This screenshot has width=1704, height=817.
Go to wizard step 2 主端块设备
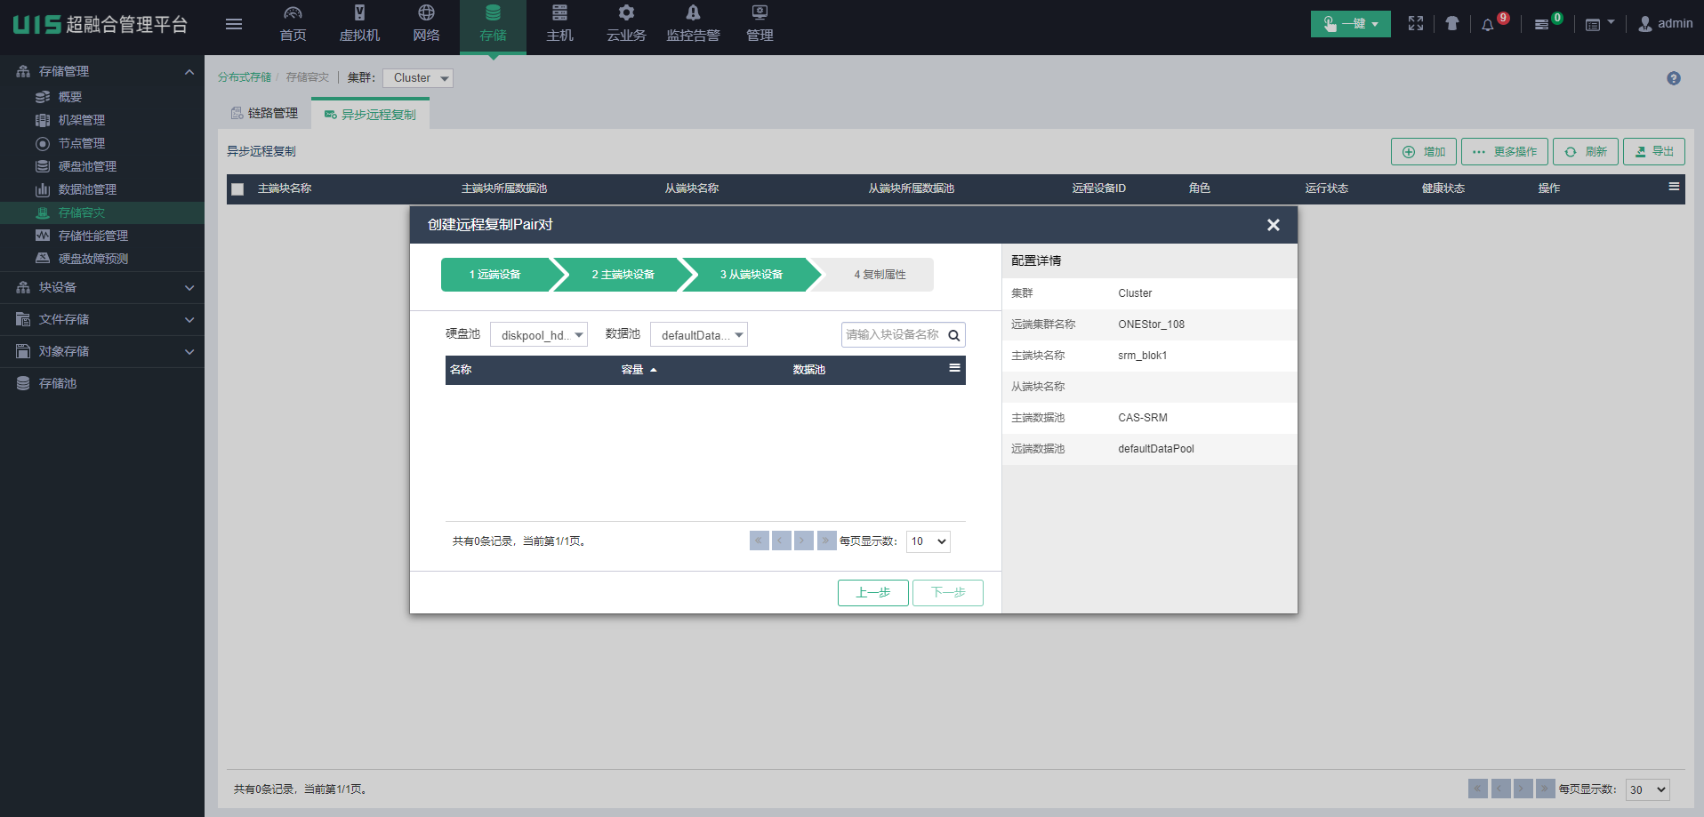click(623, 275)
